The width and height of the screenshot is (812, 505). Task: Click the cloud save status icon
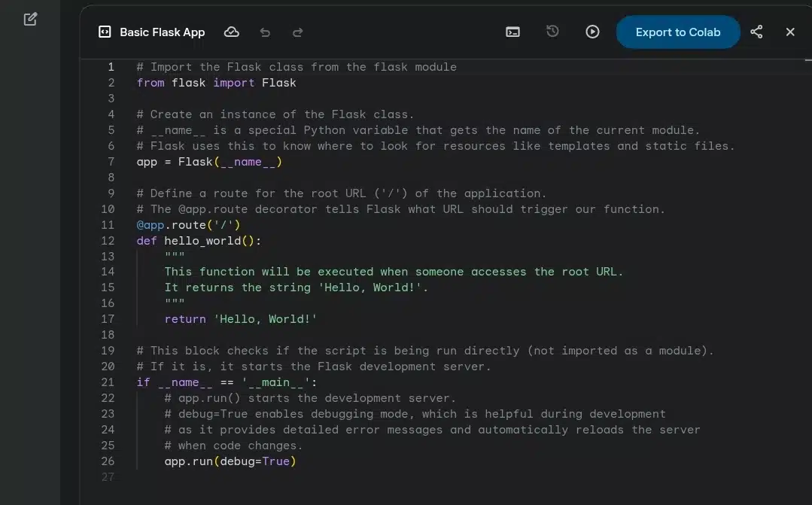(232, 32)
